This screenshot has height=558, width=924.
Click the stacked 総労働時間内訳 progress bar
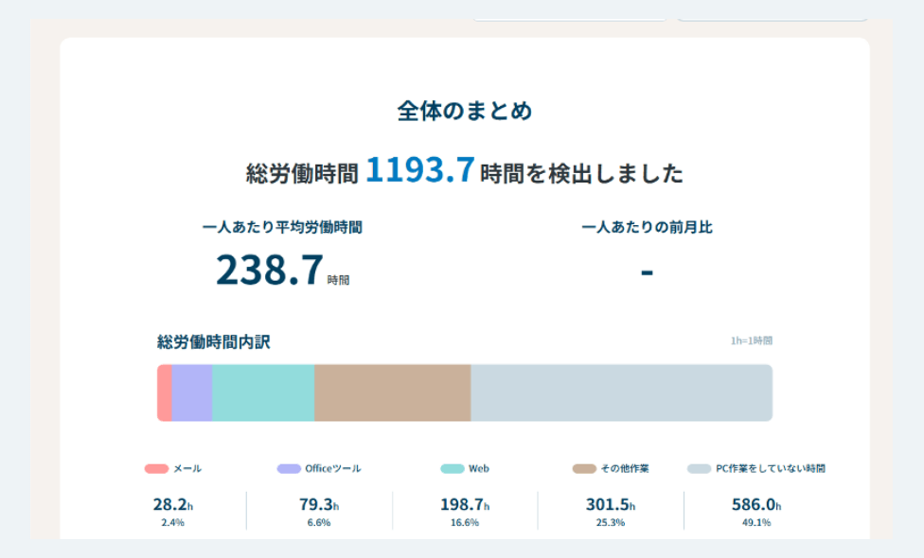(464, 392)
